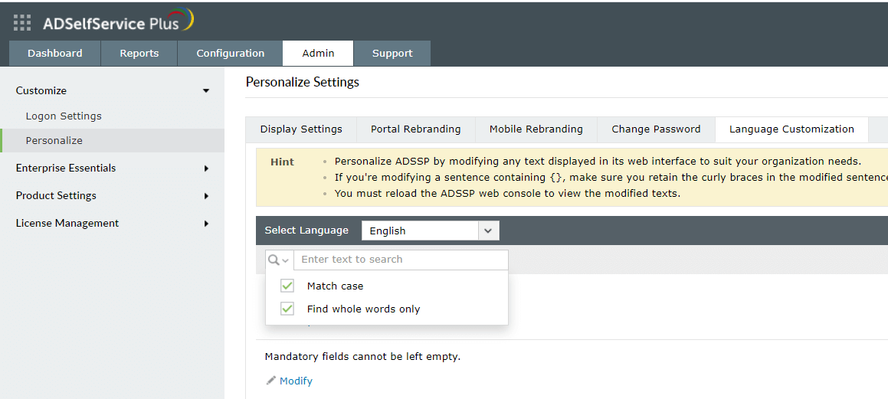
Task: Expand the License Management section
Action: 205,224
